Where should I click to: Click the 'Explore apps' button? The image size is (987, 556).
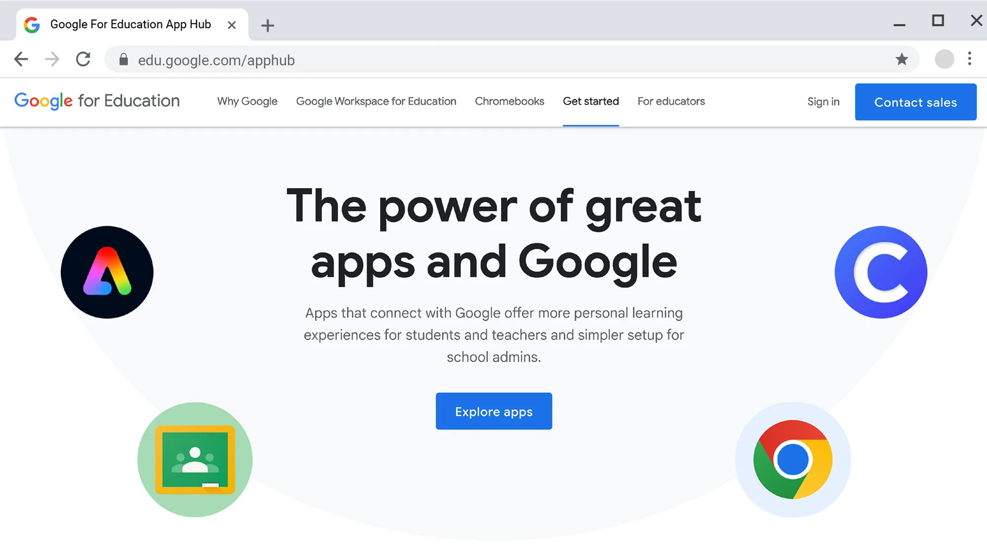pos(493,411)
